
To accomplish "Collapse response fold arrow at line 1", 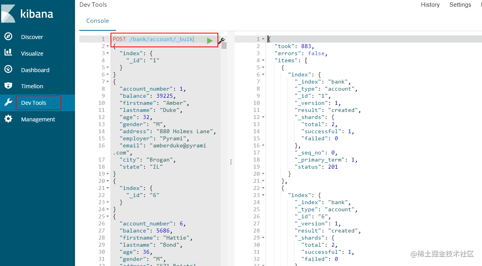I will coord(263,39).
